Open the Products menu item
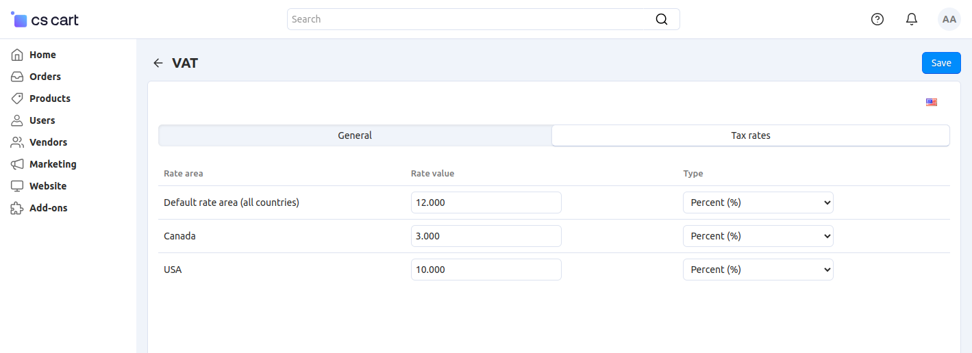Image resolution: width=972 pixels, height=353 pixels. (x=50, y=99)
